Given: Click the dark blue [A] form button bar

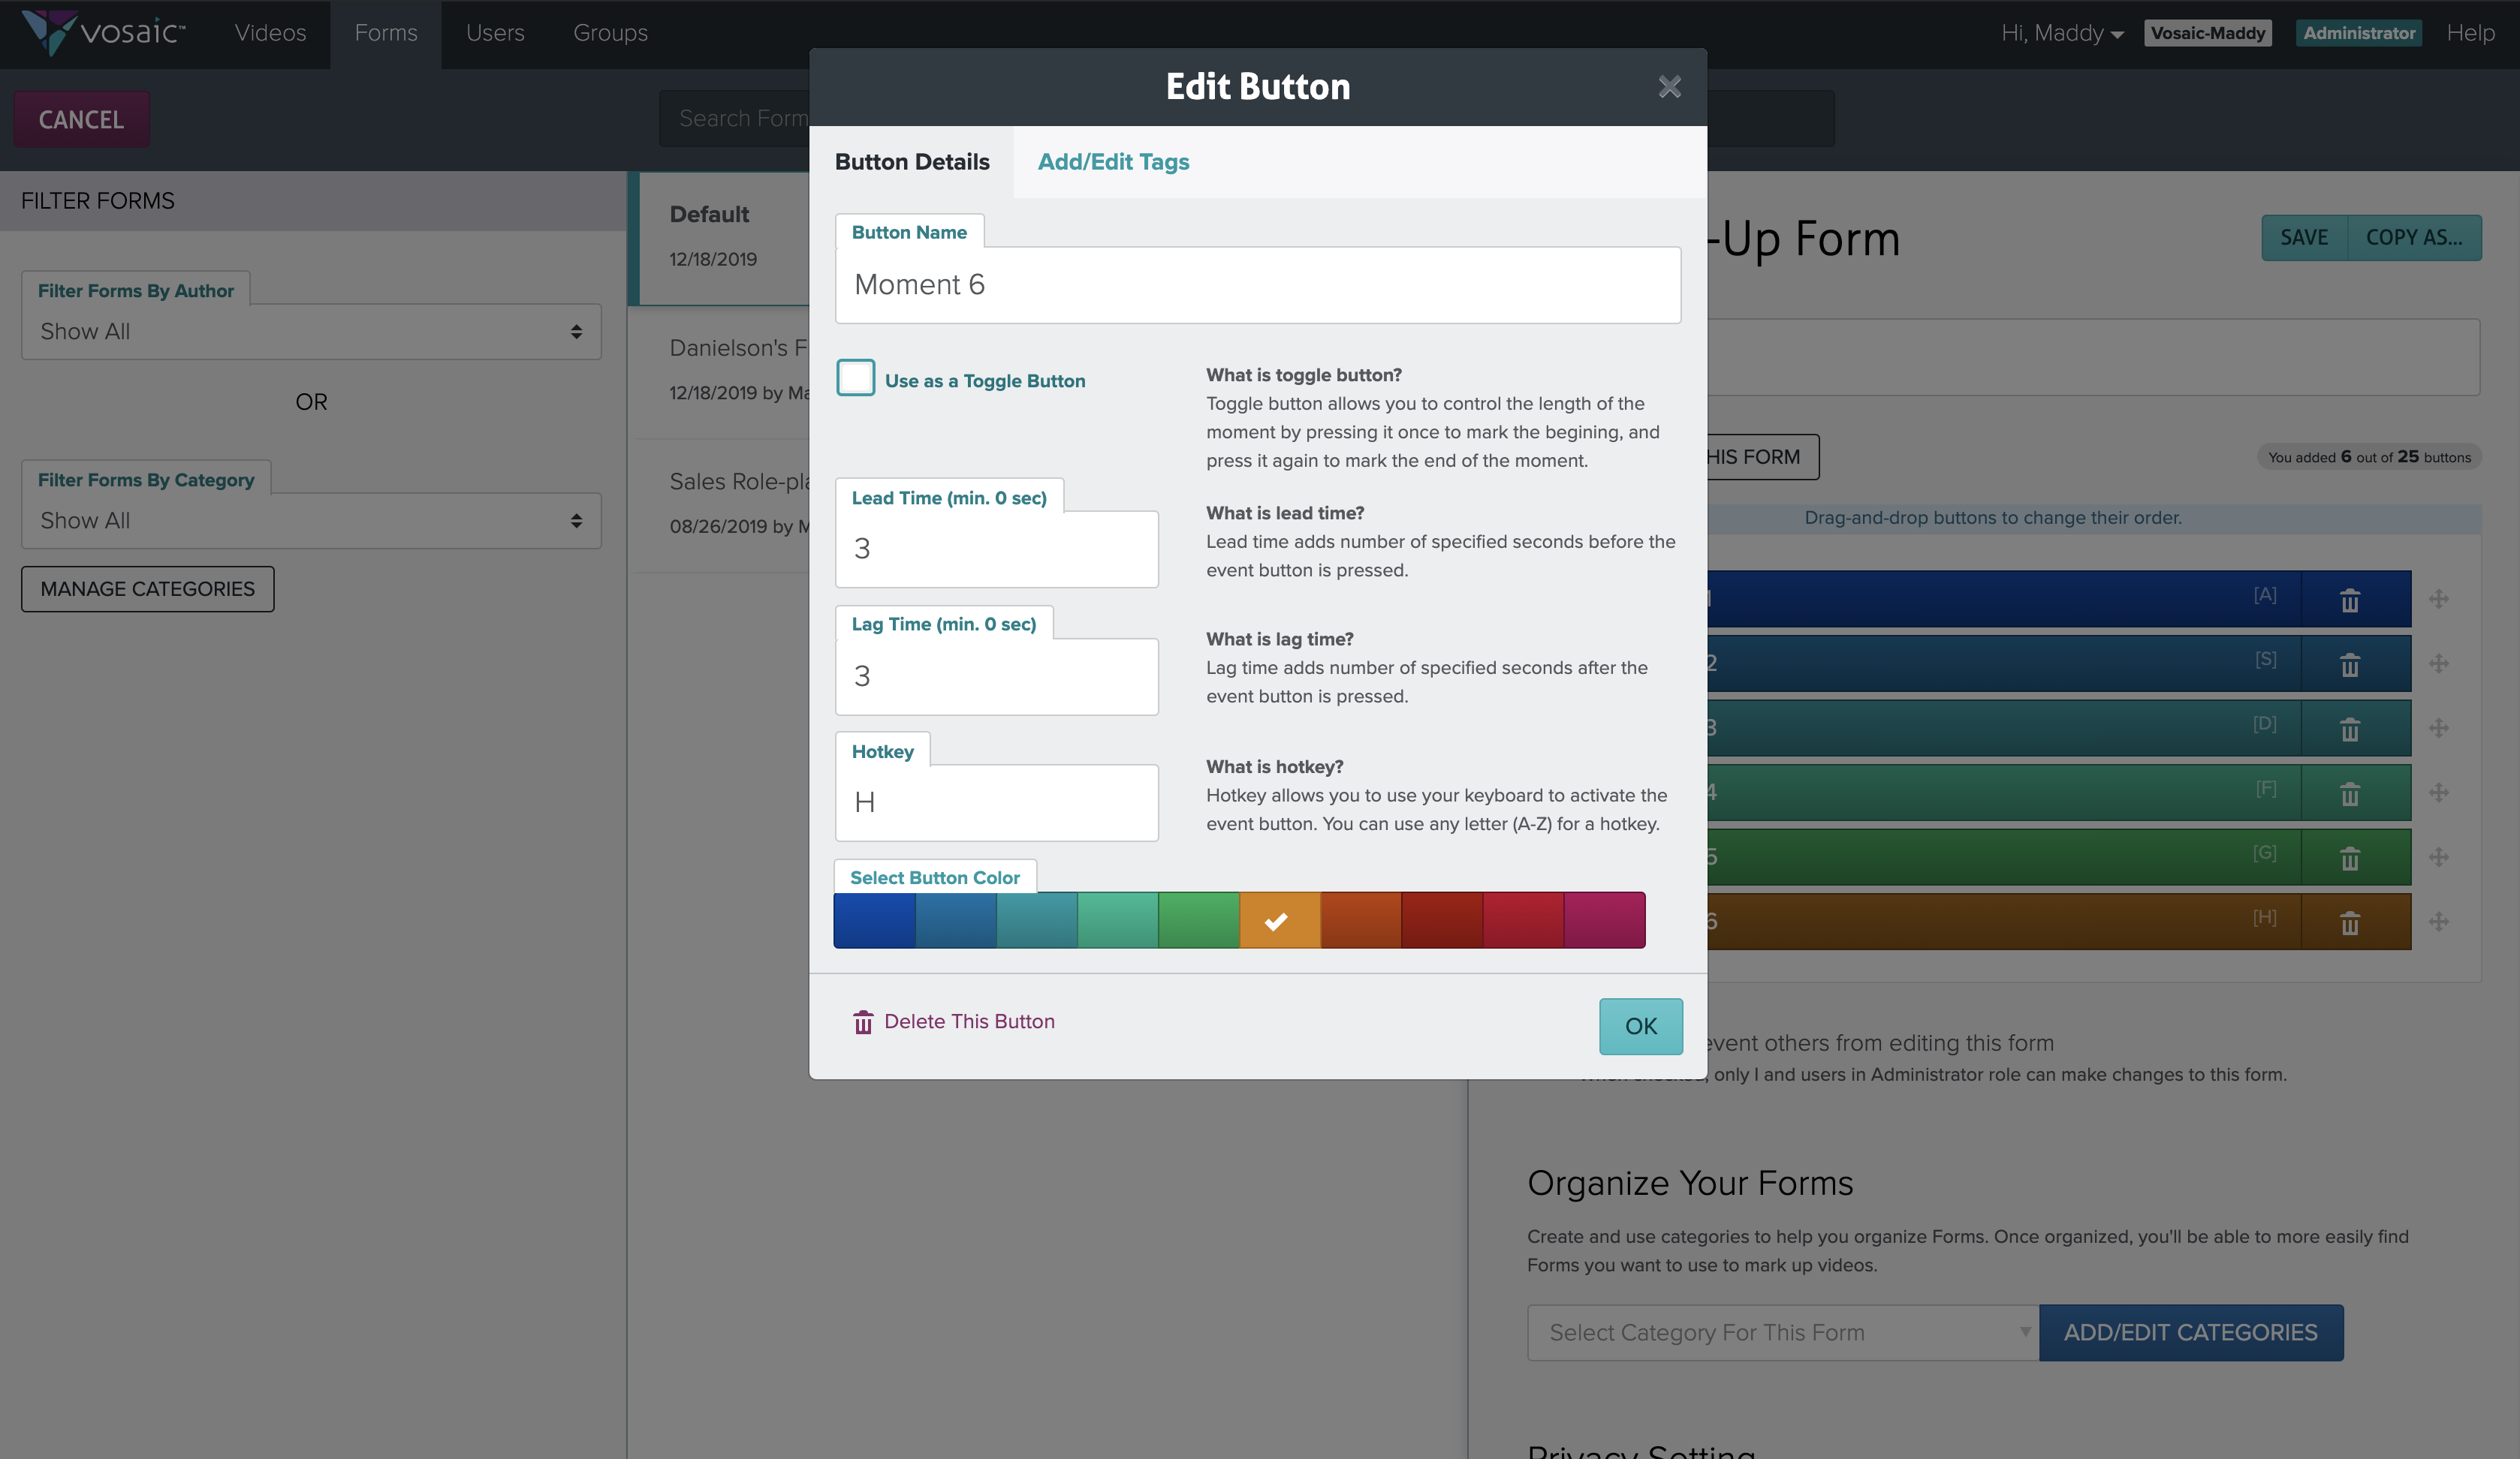Looking at the screenshot, I should 2004,599.
